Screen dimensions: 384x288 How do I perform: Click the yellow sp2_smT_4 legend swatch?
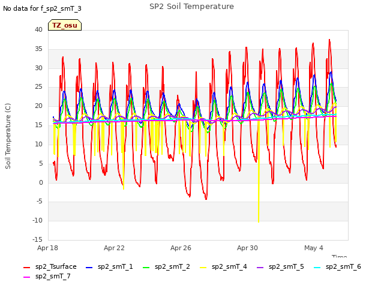coord(203,268)
